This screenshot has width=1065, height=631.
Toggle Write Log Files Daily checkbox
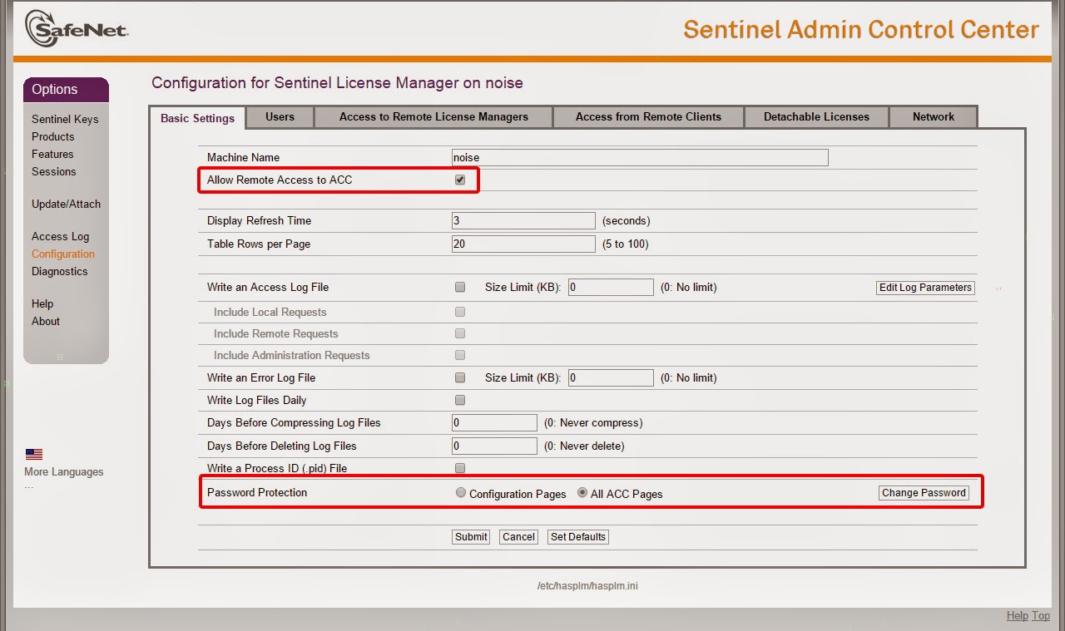pos(460,401)
